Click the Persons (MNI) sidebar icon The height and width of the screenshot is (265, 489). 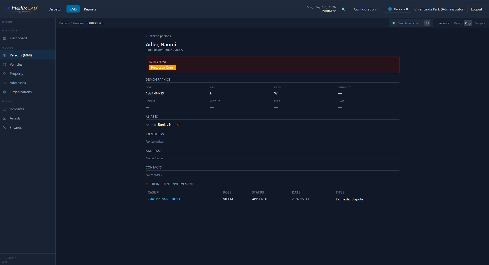pos(5,55)
